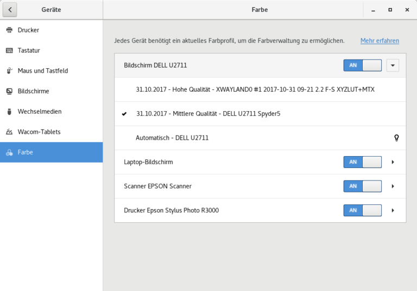The image size is (417, 291).
Task: Click the Farbe color icon in sidebar
Action: (9, 153)
